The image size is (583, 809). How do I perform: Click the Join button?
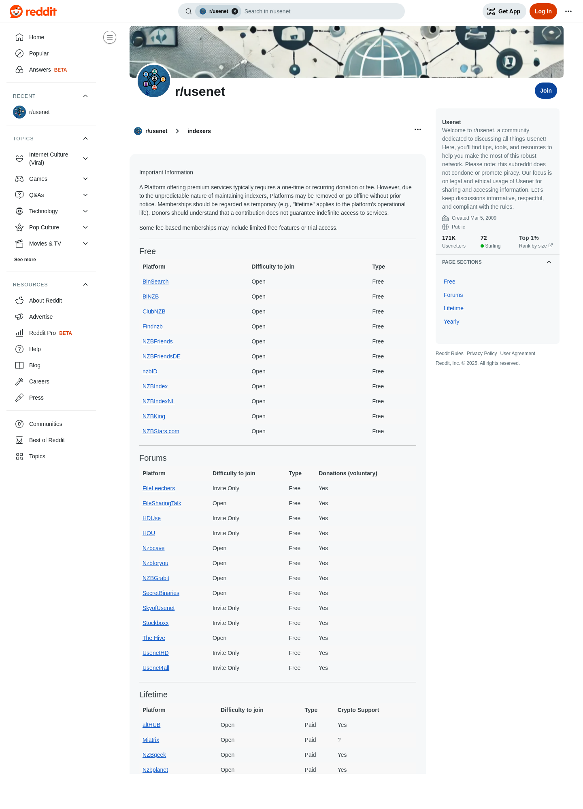point(546,91)
